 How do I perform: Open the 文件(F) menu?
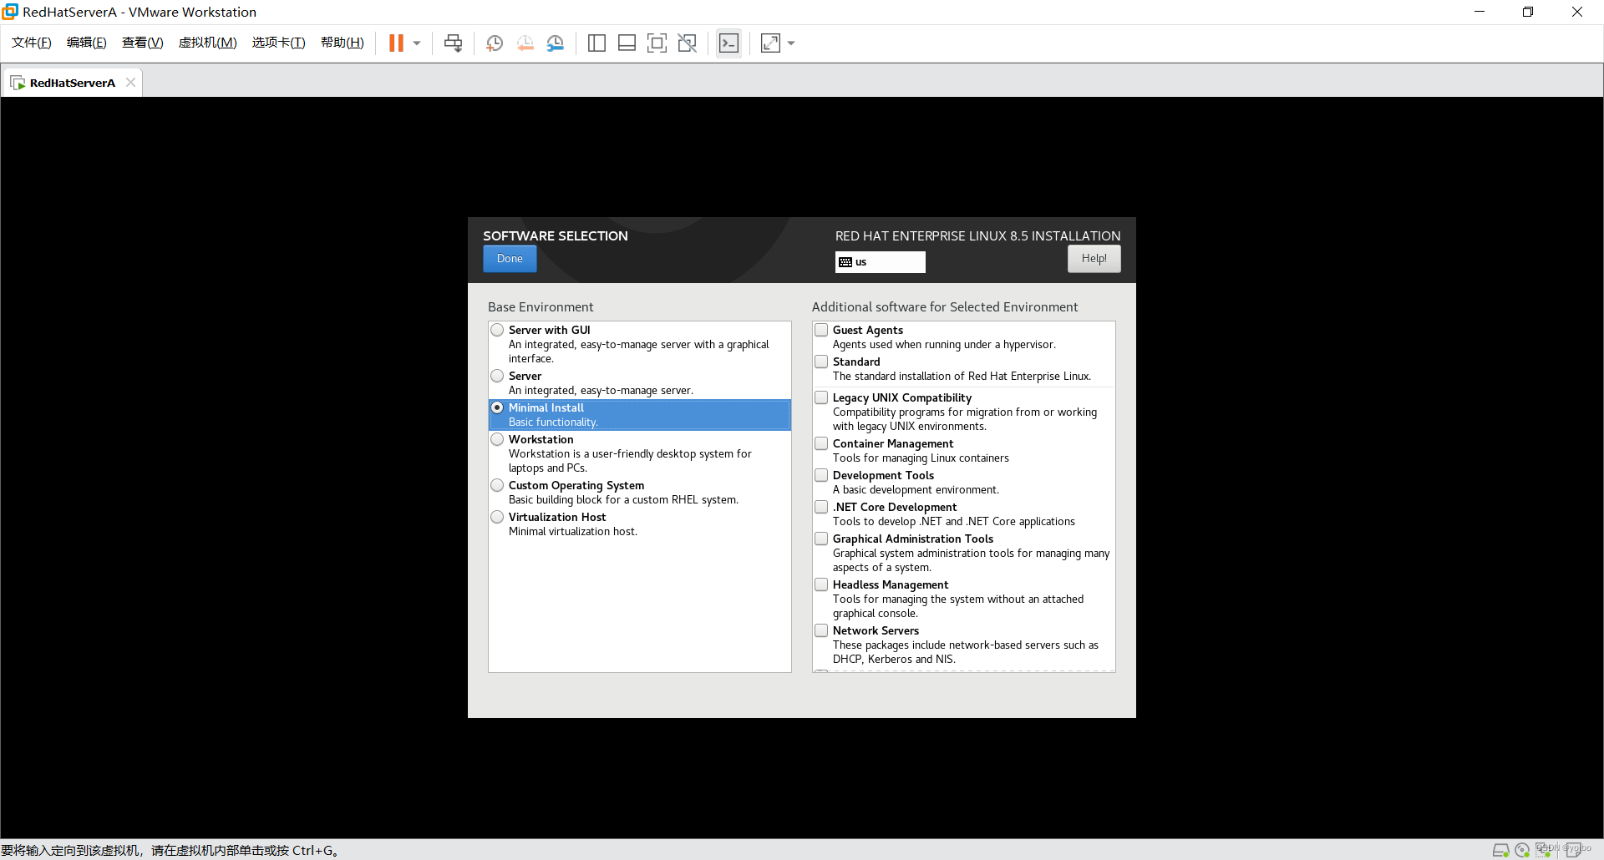(31, 43)
